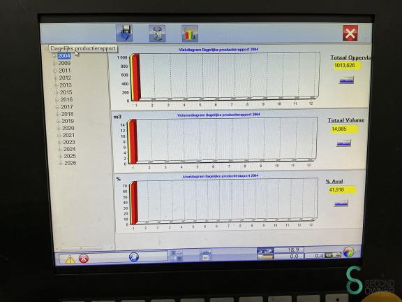Click the red bar in the Vlakdiagram chart

click(135, 77)
